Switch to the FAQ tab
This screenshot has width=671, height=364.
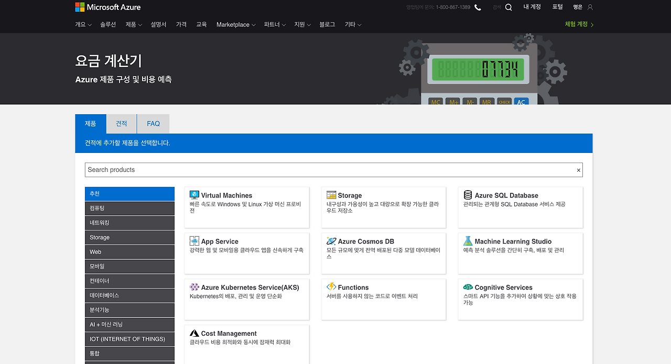click(153, 124)
